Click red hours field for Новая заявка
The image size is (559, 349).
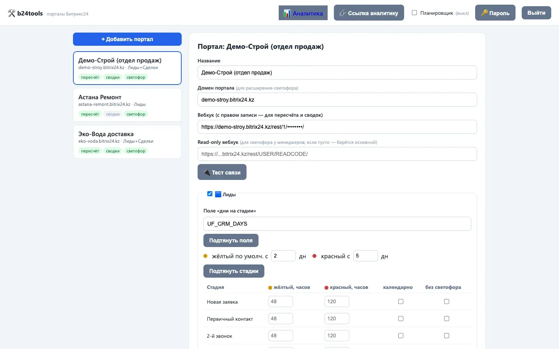pos(337,302)
